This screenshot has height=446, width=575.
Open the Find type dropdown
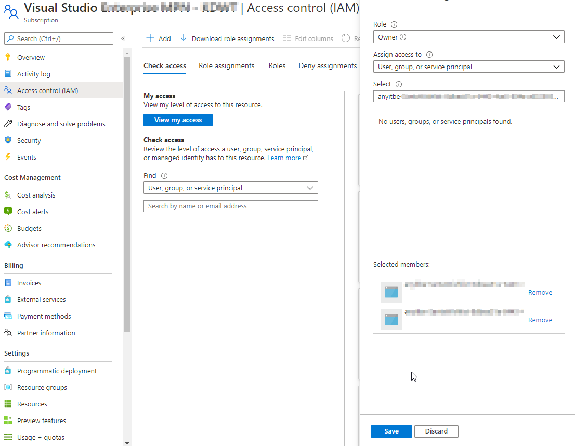coord(231,188)
